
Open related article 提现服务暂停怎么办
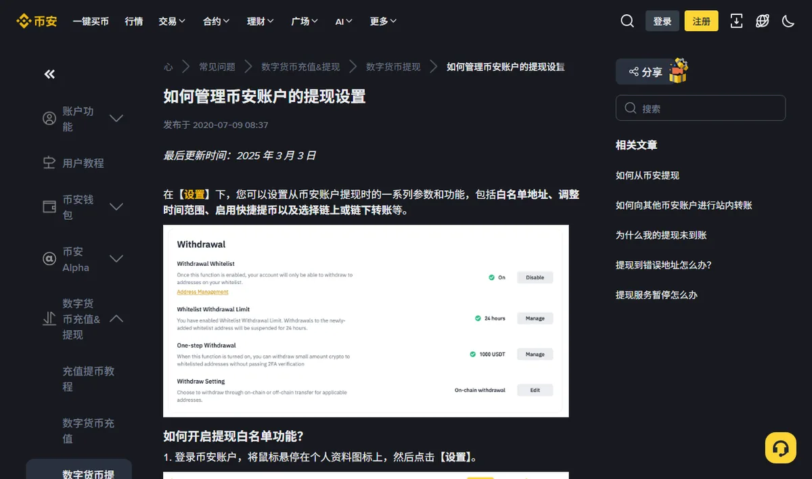click(x=656, y=294)
